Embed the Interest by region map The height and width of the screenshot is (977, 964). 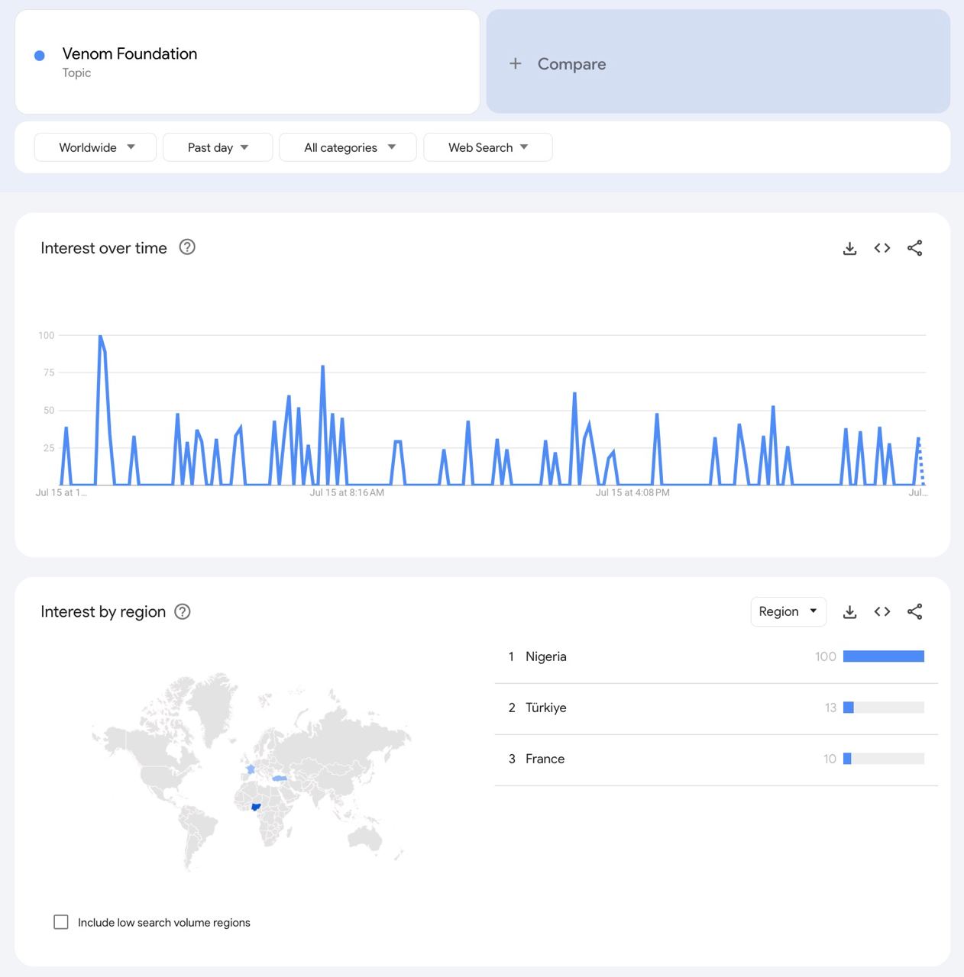point(882,611)
